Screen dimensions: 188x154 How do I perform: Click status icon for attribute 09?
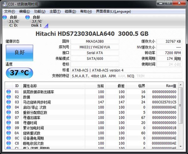click(9, 128)
